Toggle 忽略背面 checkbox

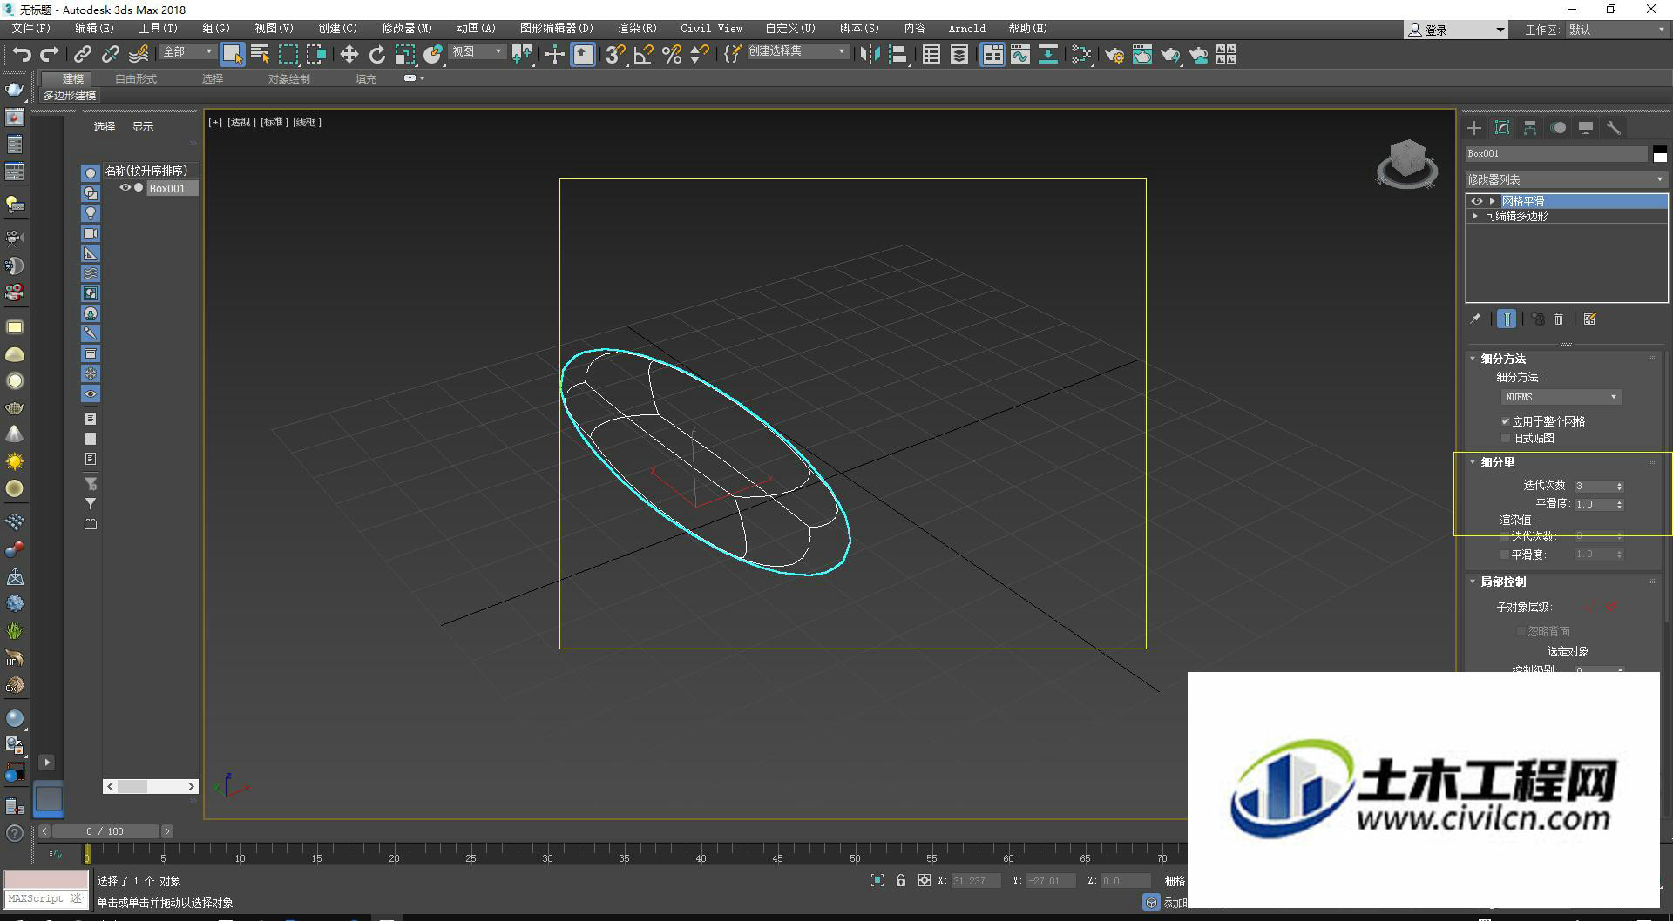click(1521, 631)
